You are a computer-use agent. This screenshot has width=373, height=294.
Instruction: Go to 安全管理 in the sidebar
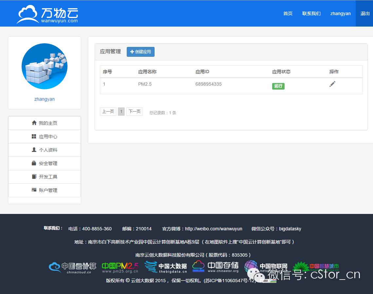coord(45,163)
